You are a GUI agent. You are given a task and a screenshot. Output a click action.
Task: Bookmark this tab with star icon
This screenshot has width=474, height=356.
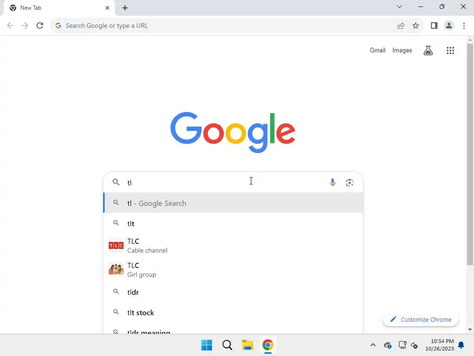click(416, 26)
